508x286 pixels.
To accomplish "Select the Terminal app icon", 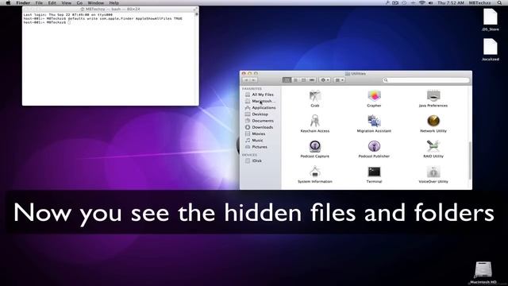I will click(x=374, y=172).
